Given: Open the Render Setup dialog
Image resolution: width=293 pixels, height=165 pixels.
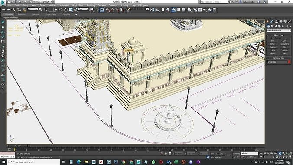Looking at the screenshot, I should click(195, 10).
